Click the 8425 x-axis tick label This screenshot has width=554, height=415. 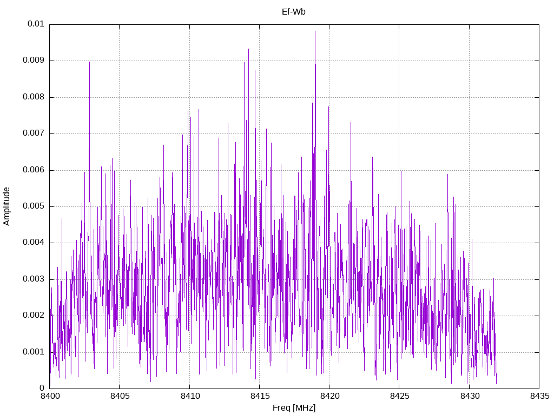[400, 396]
